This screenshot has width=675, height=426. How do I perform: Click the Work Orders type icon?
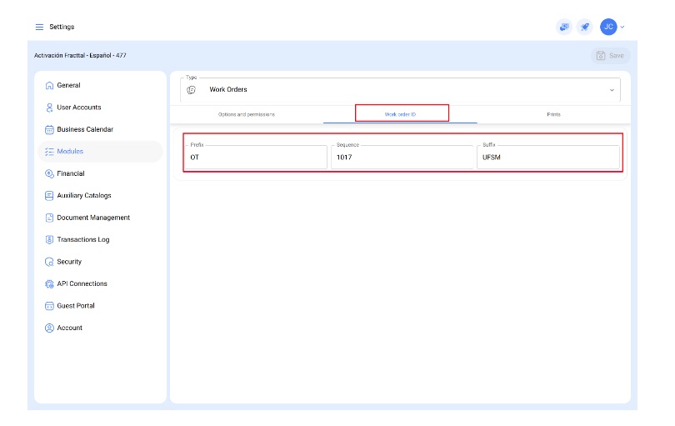pos(192,89)
